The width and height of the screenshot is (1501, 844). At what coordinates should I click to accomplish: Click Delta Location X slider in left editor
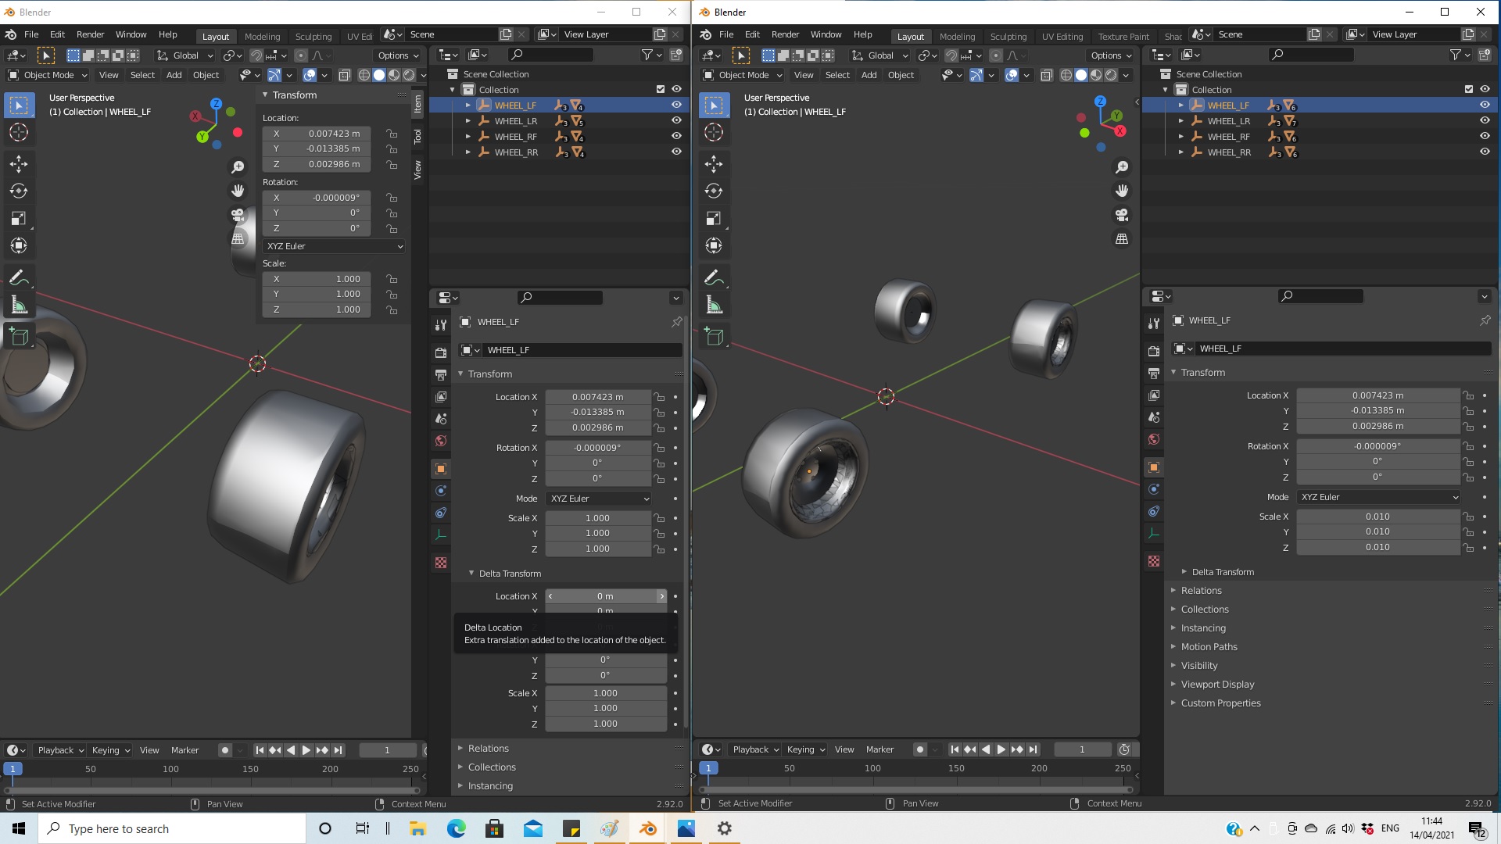pos(606,596)
